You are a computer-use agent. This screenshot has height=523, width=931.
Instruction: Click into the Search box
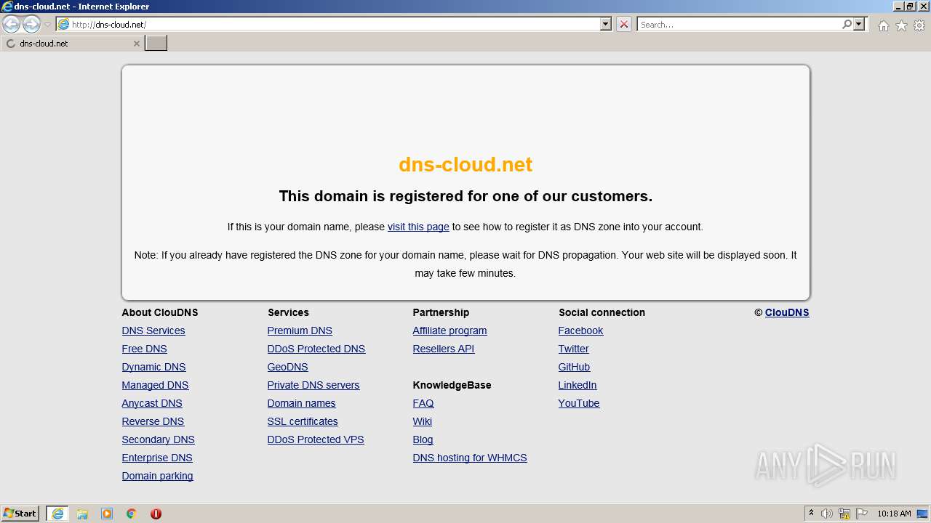click(x=739, y=25)
